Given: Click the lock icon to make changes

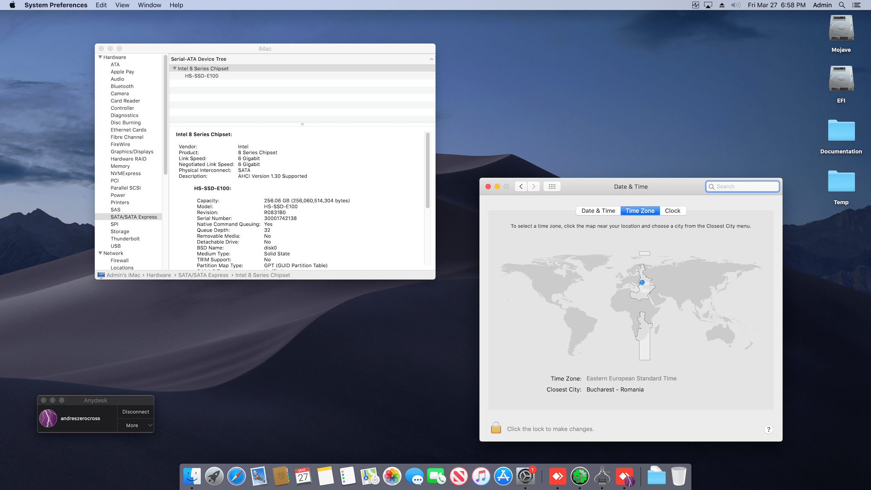Looking at the screenshot, I should pyautogui.click(x=496, y=428).
